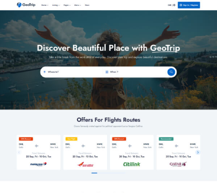Screen dimensions: 217x193
Task: Click the location pin icon beside Where to
Action: tap(44, 72)
